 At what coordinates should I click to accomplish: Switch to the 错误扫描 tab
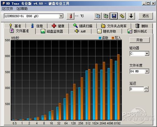[83, 26]
